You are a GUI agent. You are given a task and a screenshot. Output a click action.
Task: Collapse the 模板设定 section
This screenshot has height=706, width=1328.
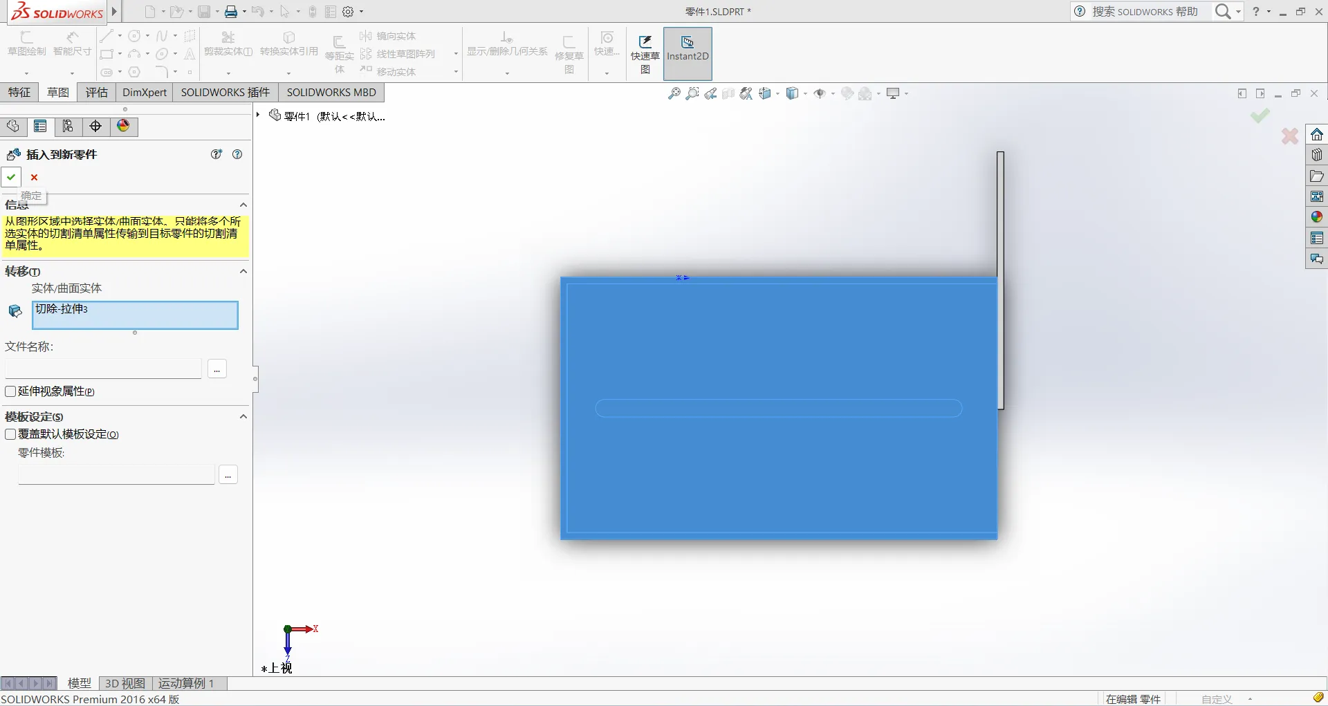point(243,416)
